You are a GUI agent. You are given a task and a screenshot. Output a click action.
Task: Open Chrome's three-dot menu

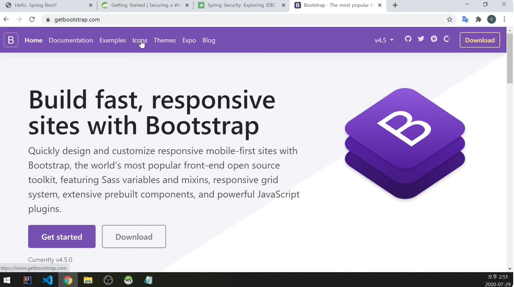tap(504, 19)
